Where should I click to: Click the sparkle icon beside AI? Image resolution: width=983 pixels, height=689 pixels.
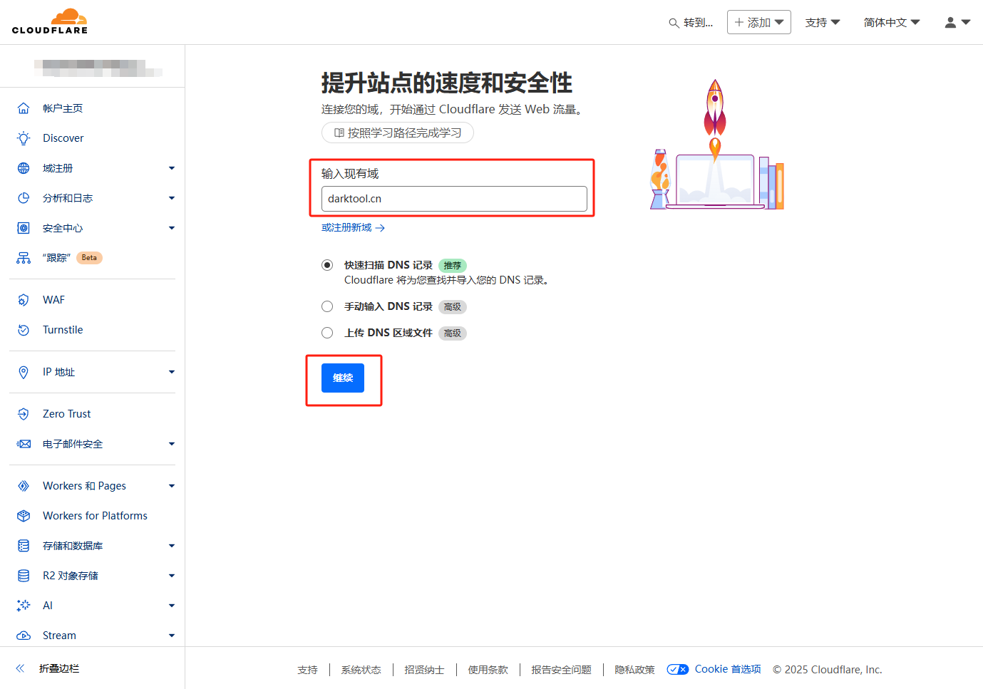[x=24, y=606]
